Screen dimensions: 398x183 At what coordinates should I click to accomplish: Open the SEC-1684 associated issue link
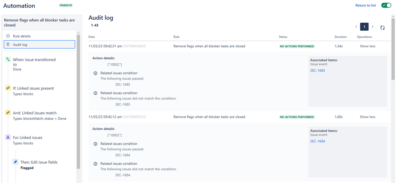point(318,141)
